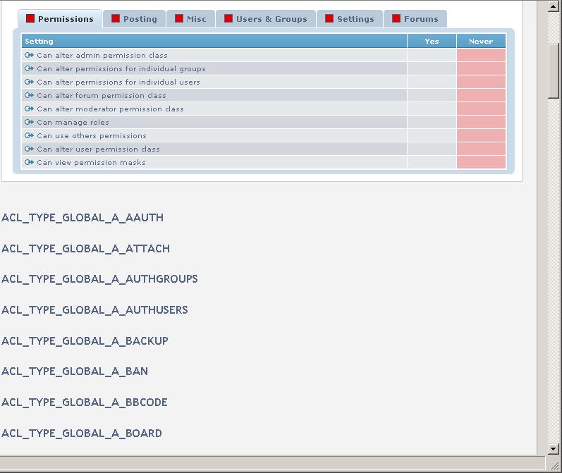Click the 'Can alter user permission class' setting
Image resolution: width=562 pixels, height=473 pixels.
(x=98, y=149)
